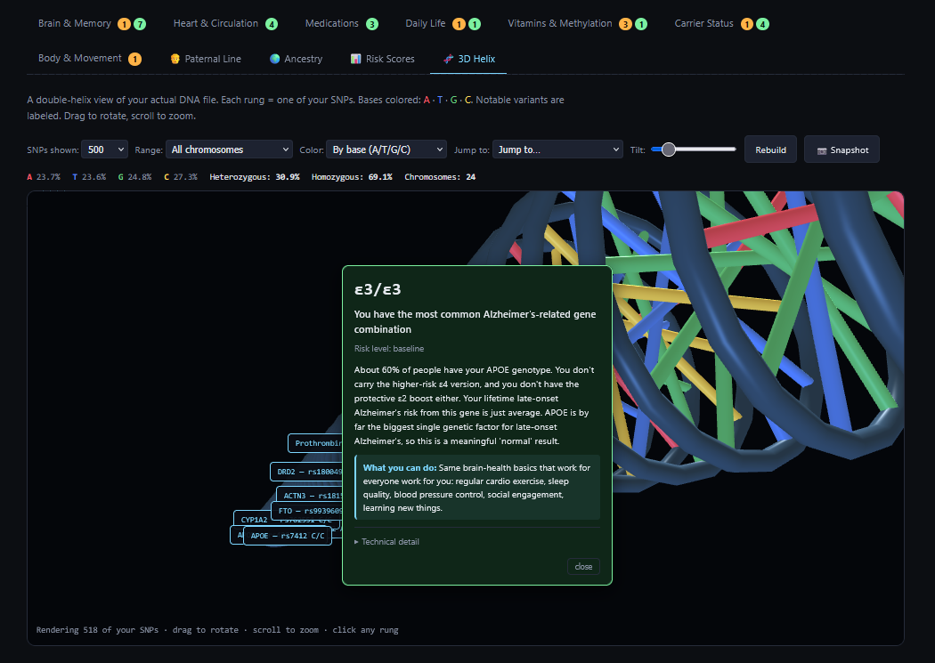This screenshot has width=935, height=663.
Task: Click the Heterozygous 30.9% stat
Action: [255, 177]
